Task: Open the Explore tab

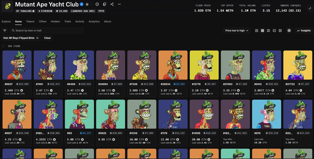Action: tap(6, 22)
